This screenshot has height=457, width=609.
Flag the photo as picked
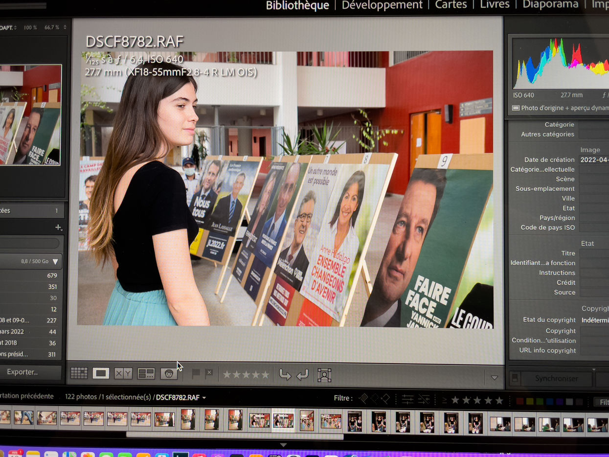196,373
